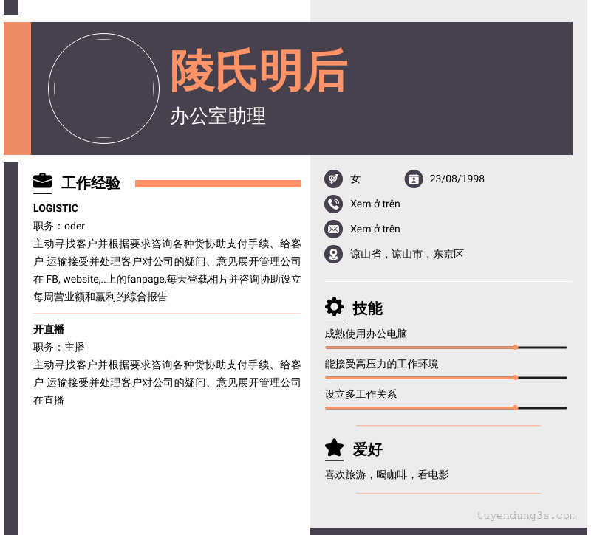Click the gear icon beside 技能
The image size is (591, 535).
[x=334, y=307]
